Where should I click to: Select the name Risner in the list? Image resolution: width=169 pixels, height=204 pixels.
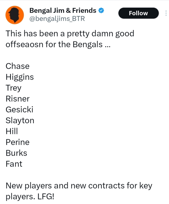(x=17, y=99)
